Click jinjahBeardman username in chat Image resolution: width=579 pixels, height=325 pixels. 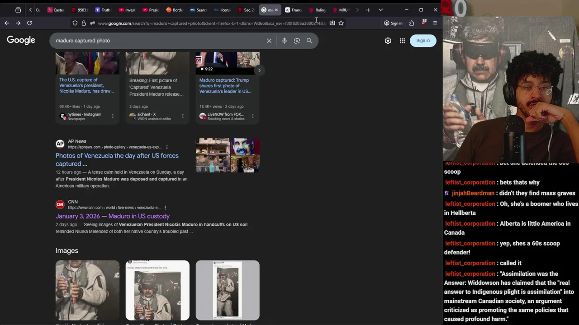(x=473, y=193)
